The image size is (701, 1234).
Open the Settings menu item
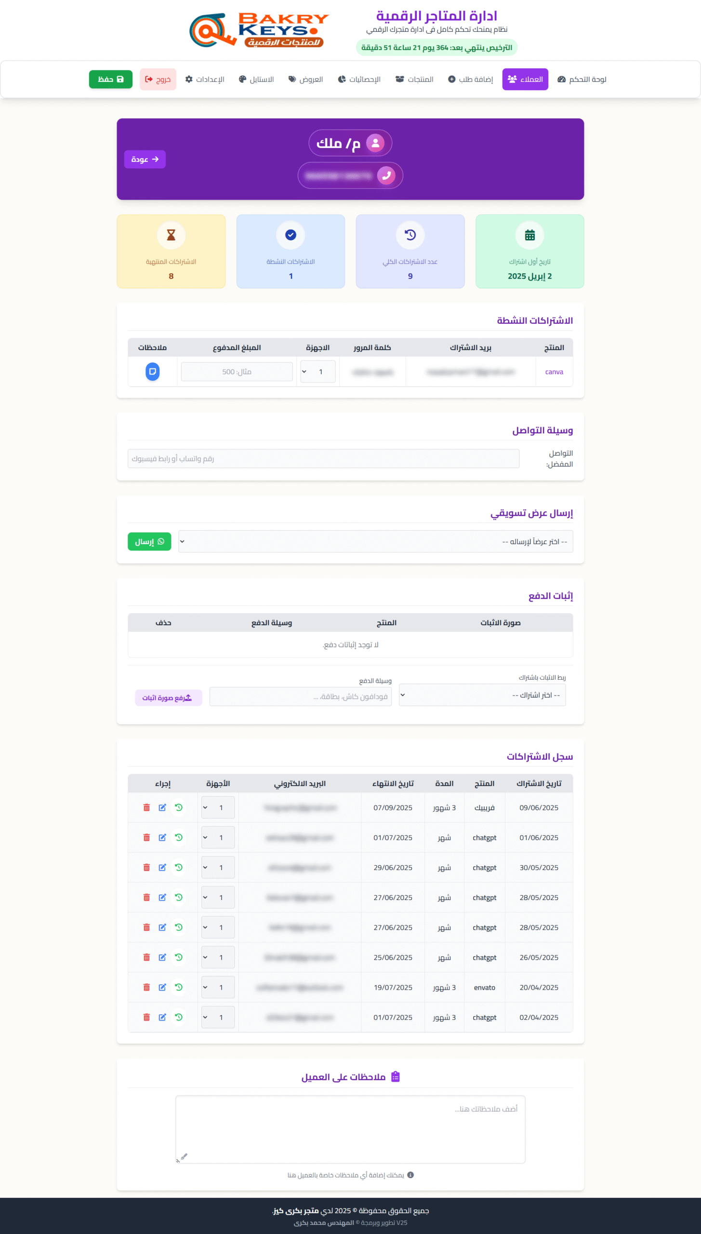(x=205, y=80)
